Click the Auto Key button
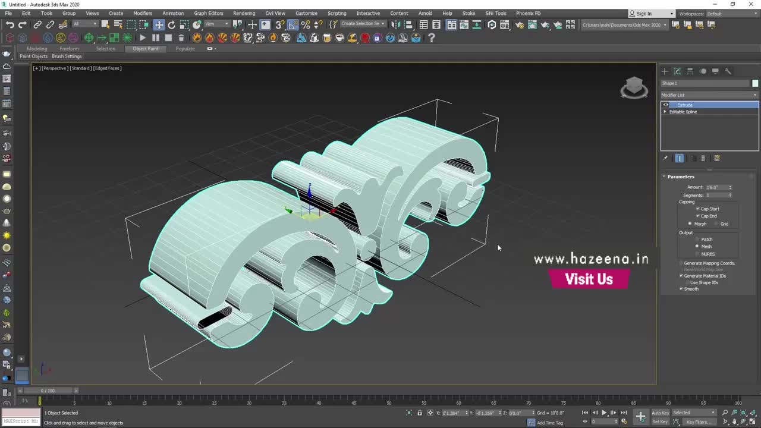 (660, 413)
